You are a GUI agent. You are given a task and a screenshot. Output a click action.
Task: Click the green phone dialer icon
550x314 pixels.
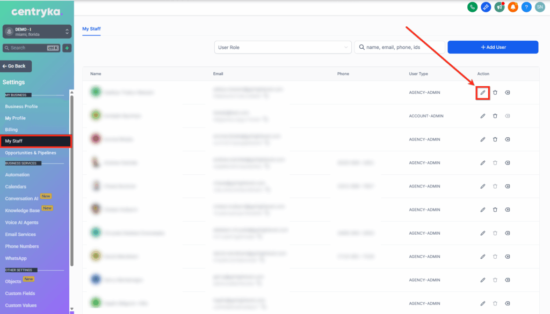(x=472, y=7)
